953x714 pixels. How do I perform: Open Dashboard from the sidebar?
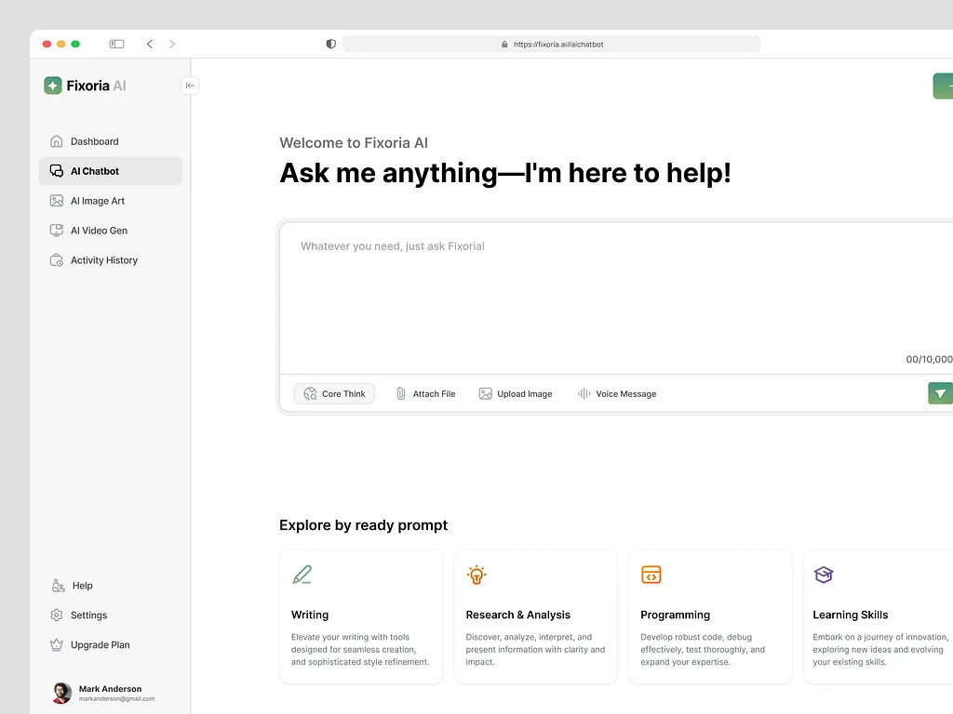(94, 141)
